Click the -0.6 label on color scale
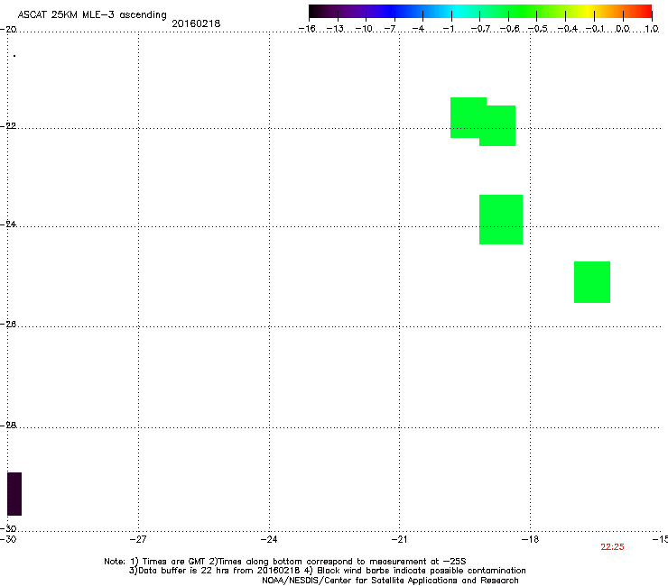This screenshot has width=668, height=586. (x=509, y=29)
